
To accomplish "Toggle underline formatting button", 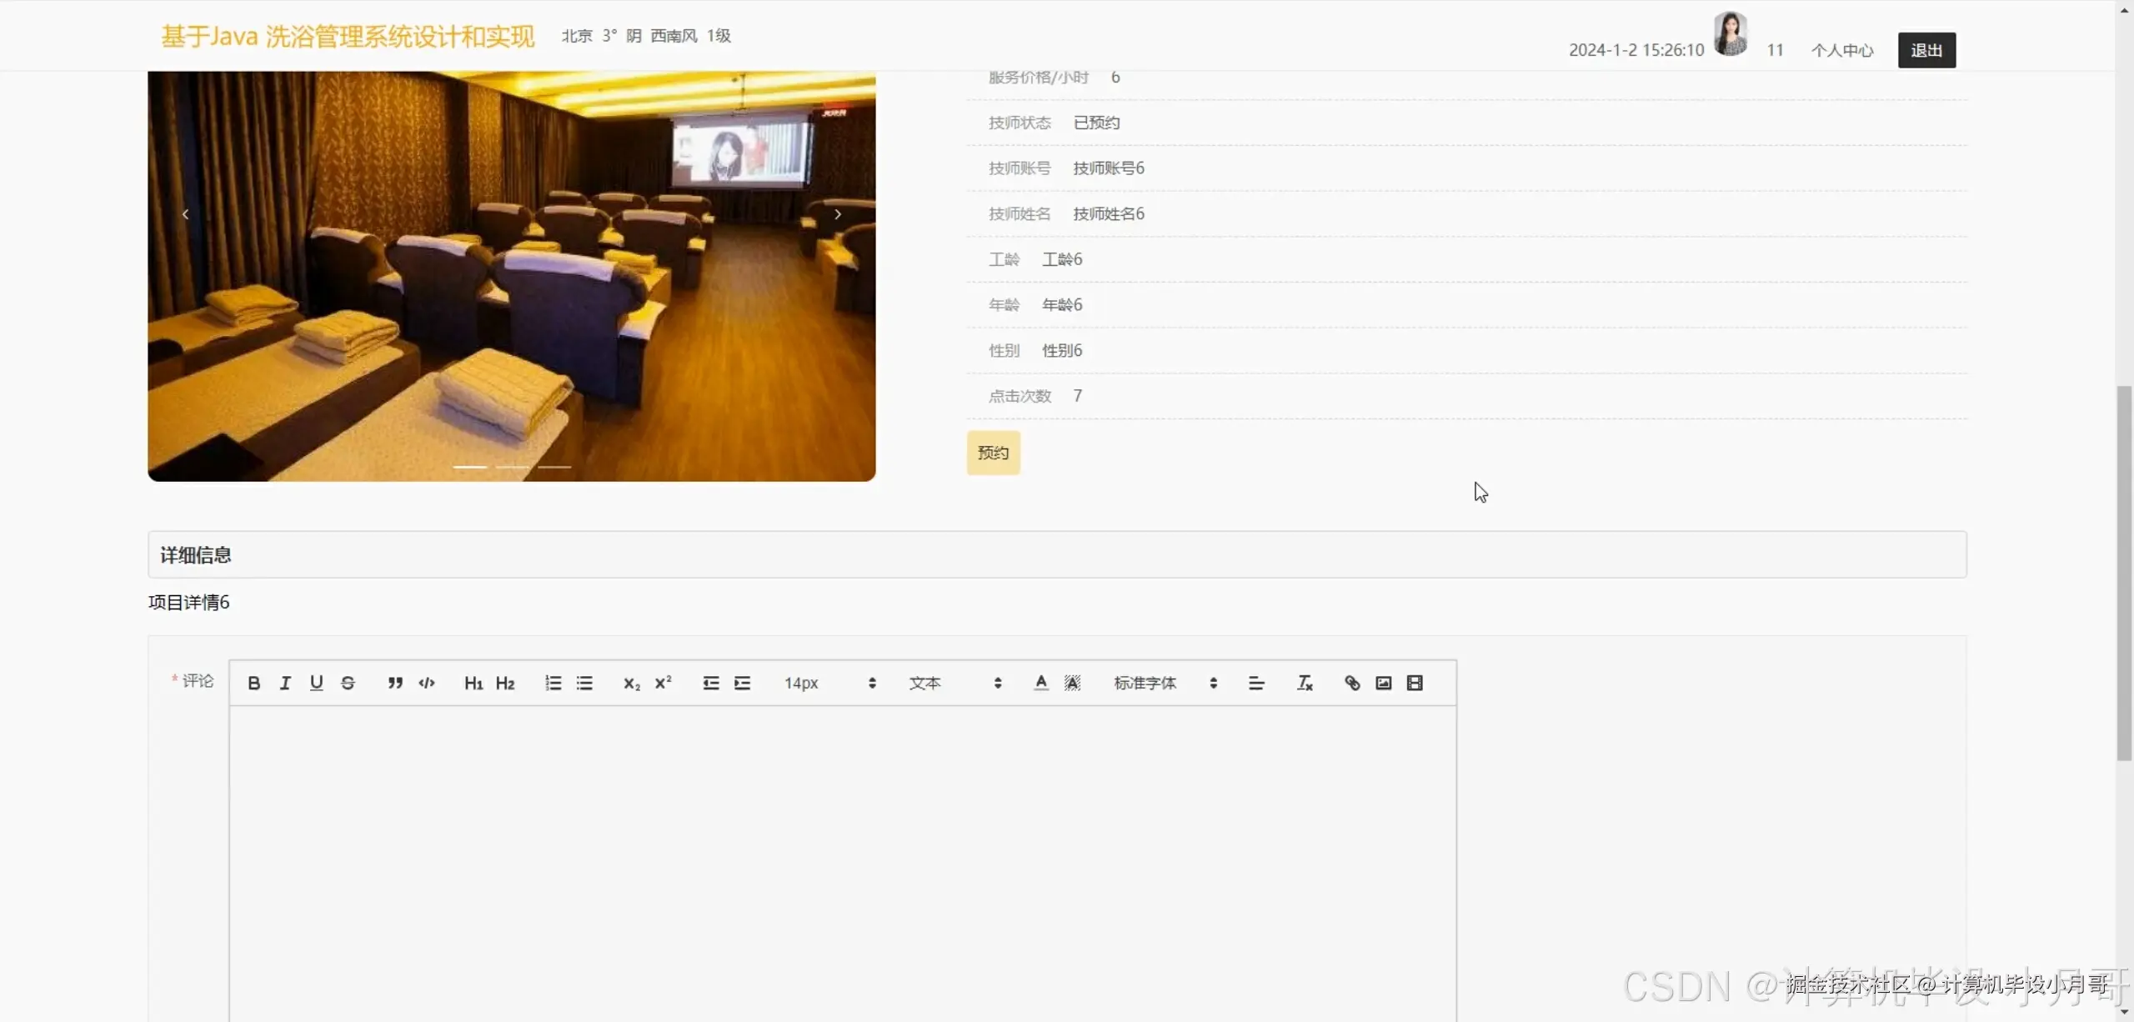I will (316, 683).
